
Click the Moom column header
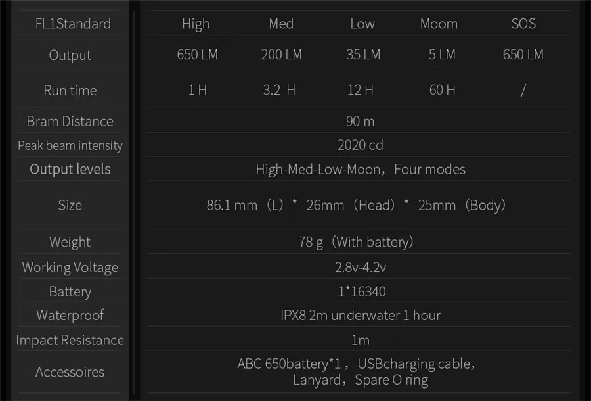[439, 24]
